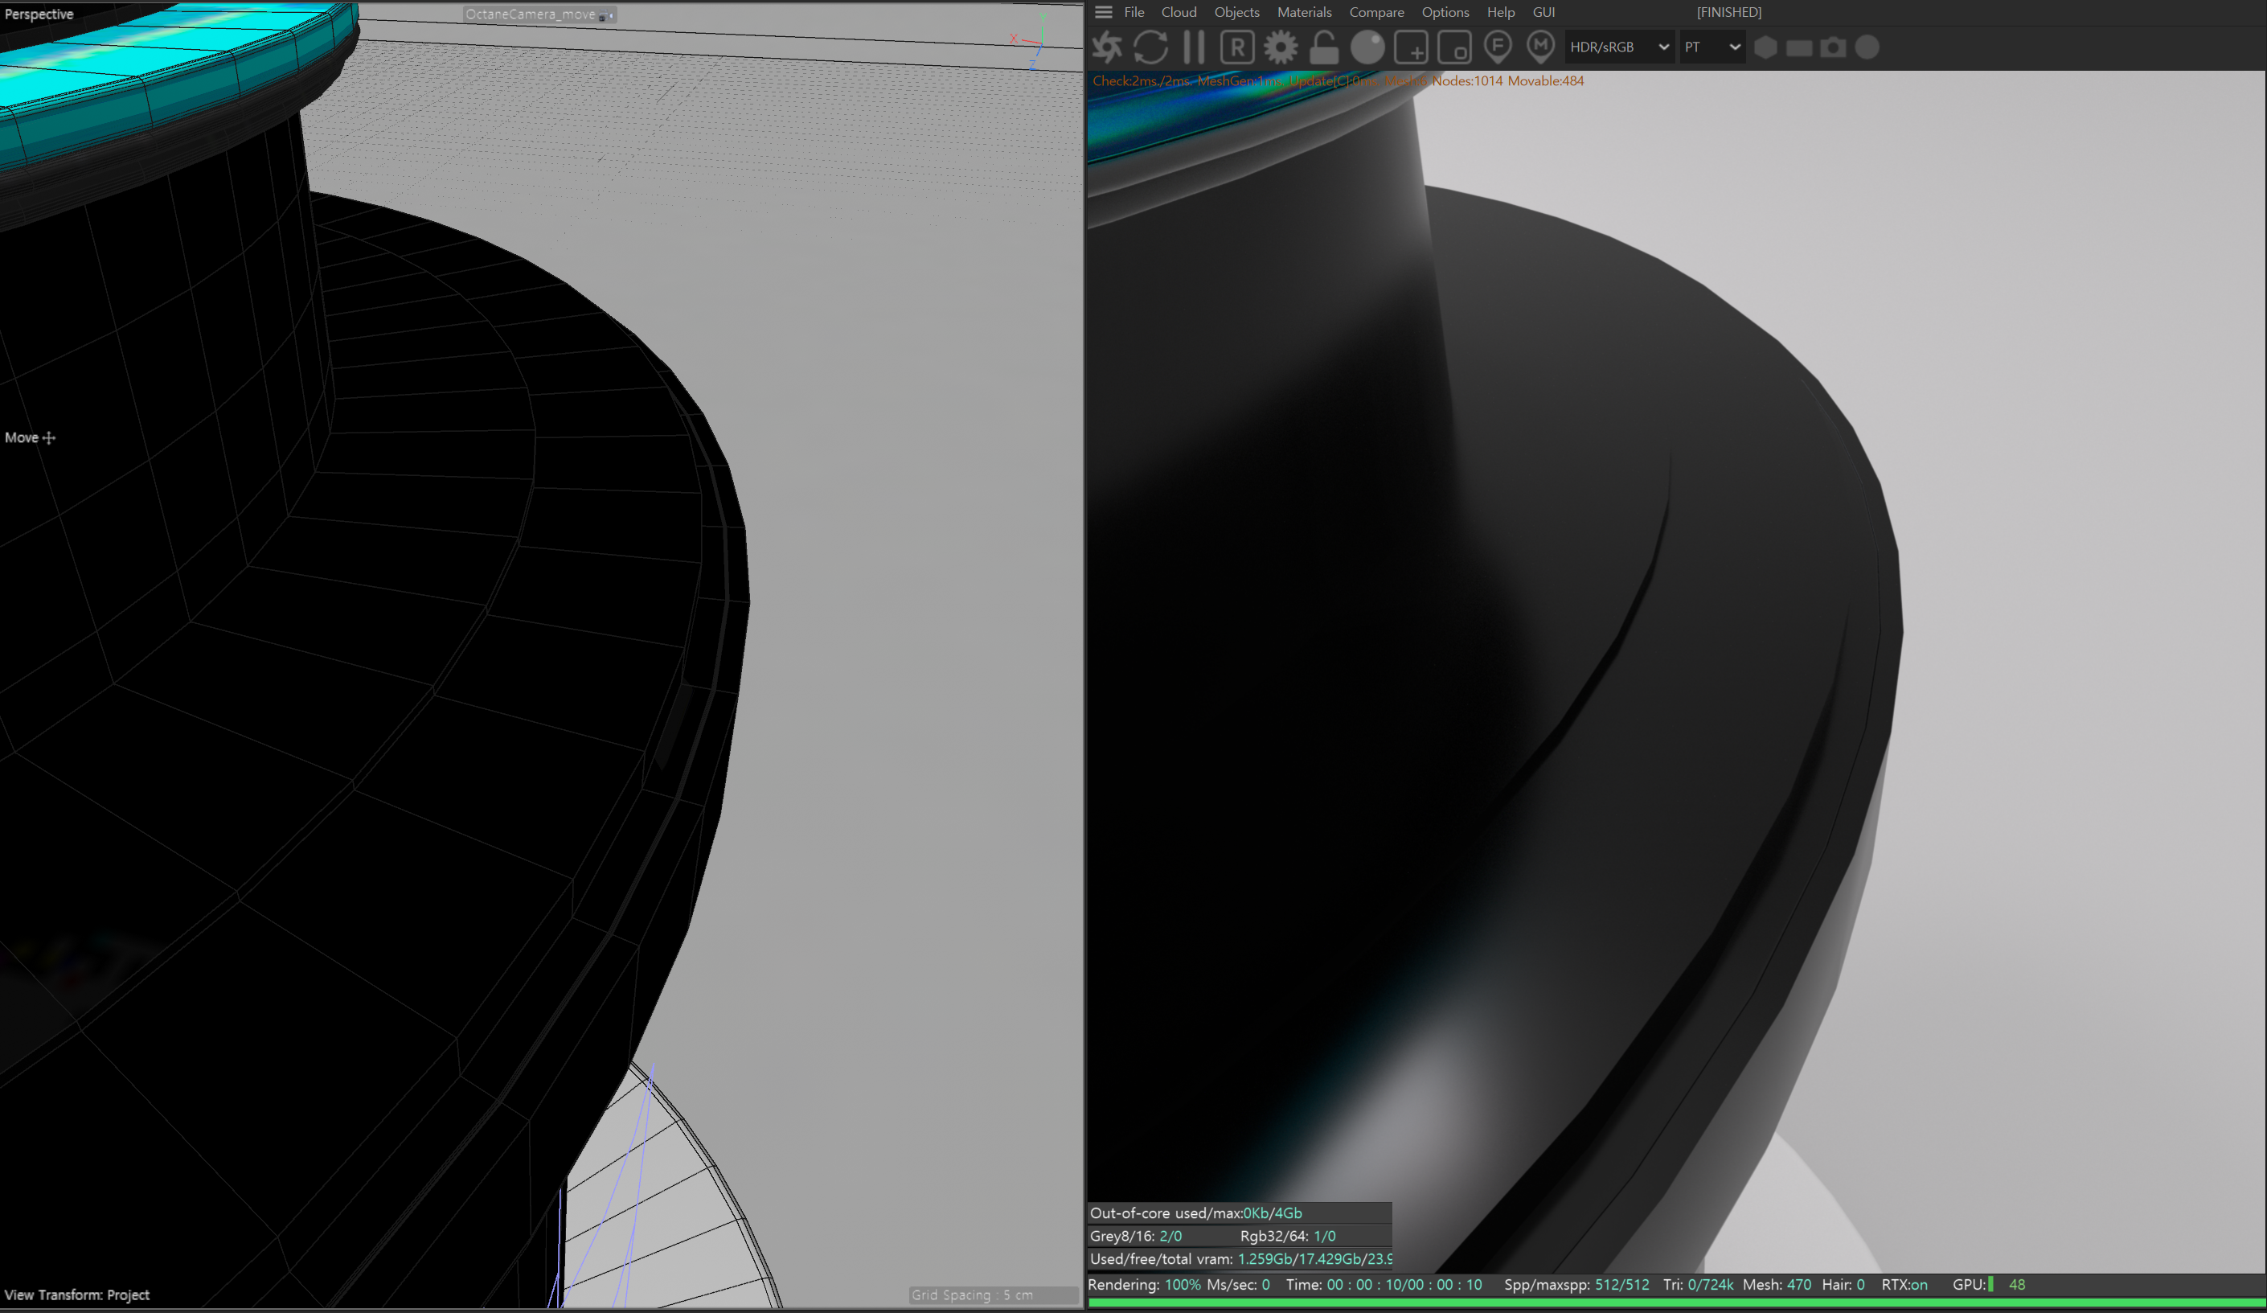Viewport: 2267px width, 1313px height.
Task: Click the R reset data icon
Action: [x=1237, y=47]
